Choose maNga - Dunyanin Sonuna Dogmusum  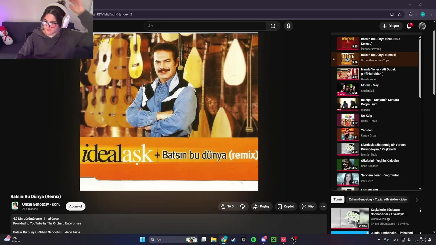pos(375,104)
